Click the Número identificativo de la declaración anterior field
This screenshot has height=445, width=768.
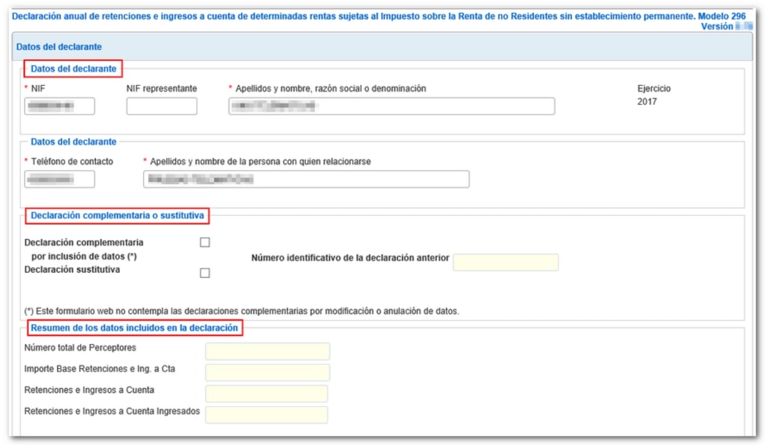click(x=506, y=262)
